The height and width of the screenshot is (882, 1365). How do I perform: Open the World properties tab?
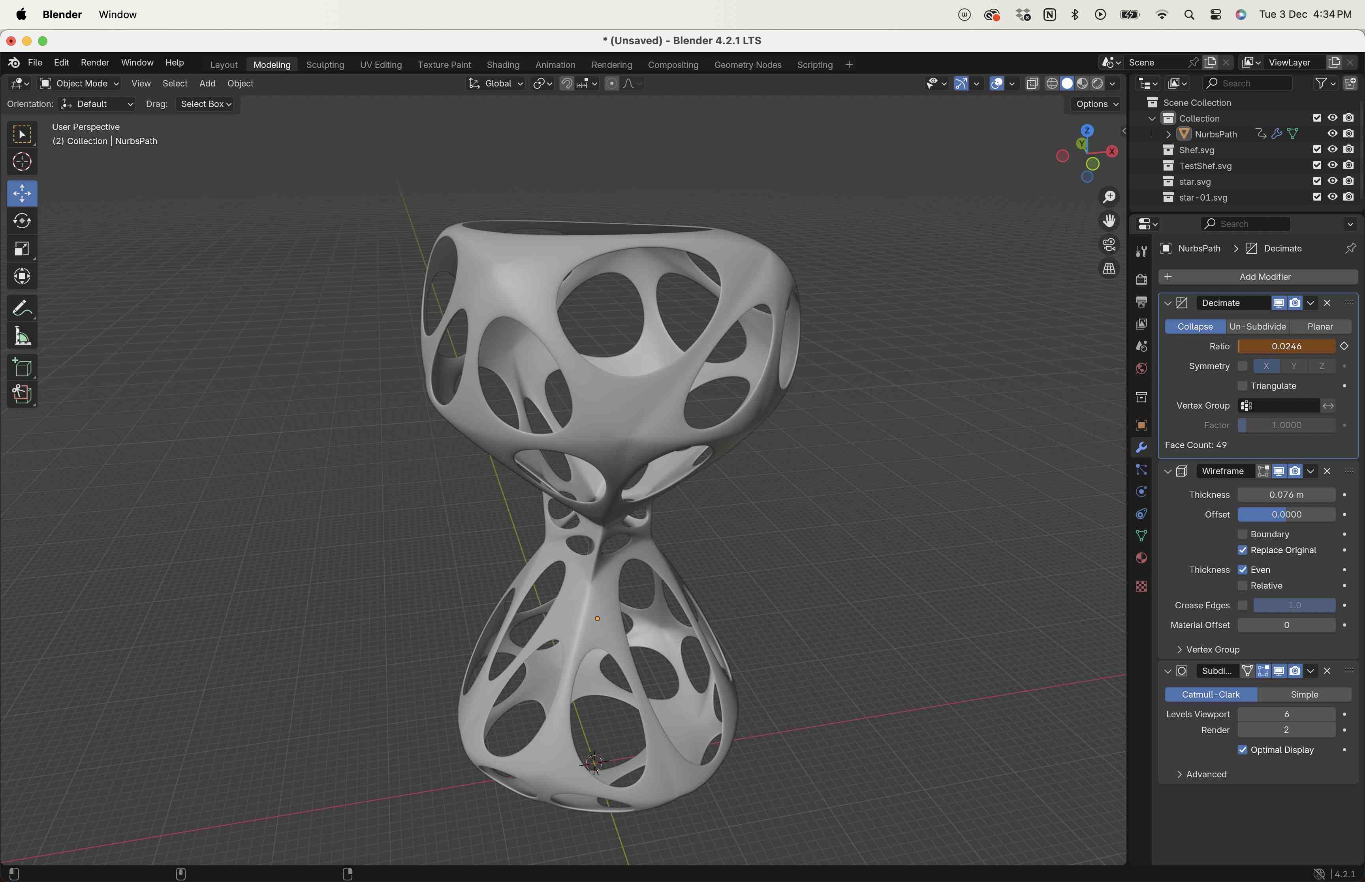point(1141,368)
